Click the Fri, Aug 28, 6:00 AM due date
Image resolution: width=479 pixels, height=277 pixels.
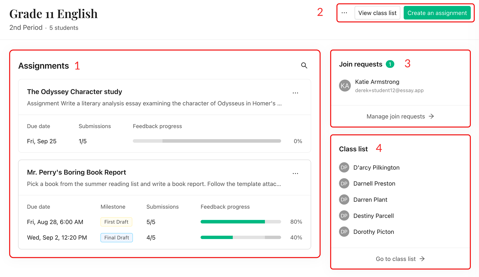[x=55, y=222]
